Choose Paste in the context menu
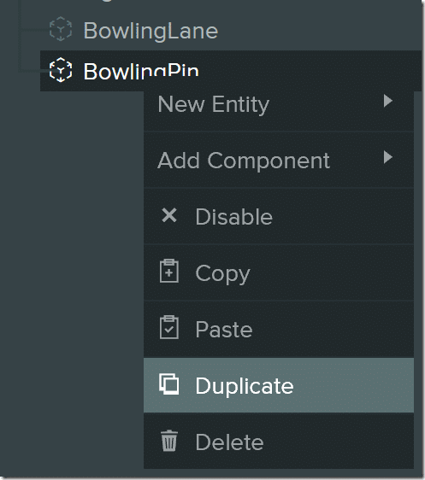The height and width of the screenshot is (480, 425). coord(279,329)
